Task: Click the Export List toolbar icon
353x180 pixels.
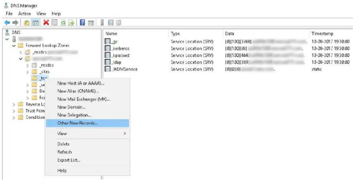Action: (x=71, y=23)
